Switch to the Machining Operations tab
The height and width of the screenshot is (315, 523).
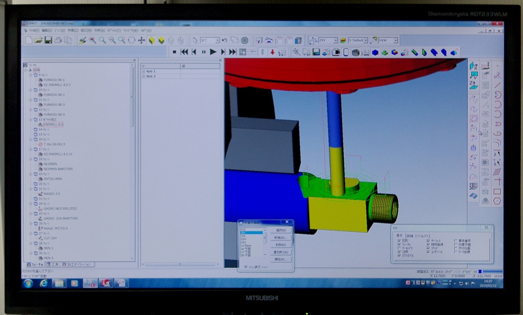78,264
